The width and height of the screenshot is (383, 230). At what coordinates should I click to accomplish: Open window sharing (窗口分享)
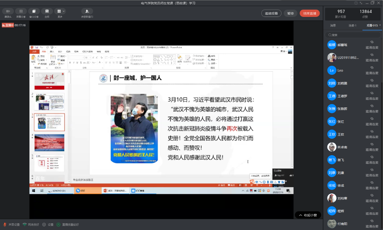click(x=34, y=11)
